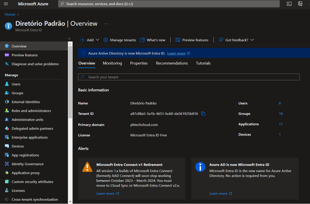The image size is (310, 204).
Task: Click the Home breadcrumb link
Action: pos(10,14)
